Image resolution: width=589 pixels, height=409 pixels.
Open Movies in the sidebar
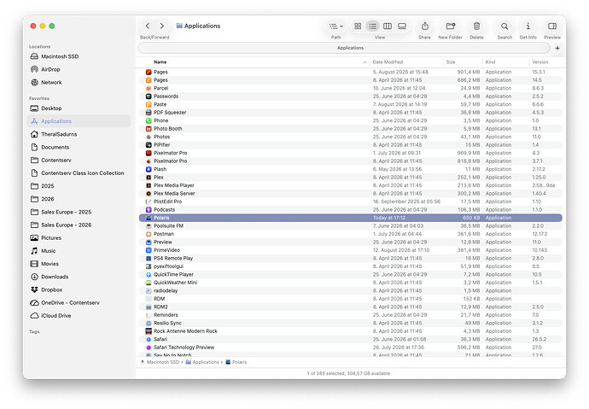(79, 264)
